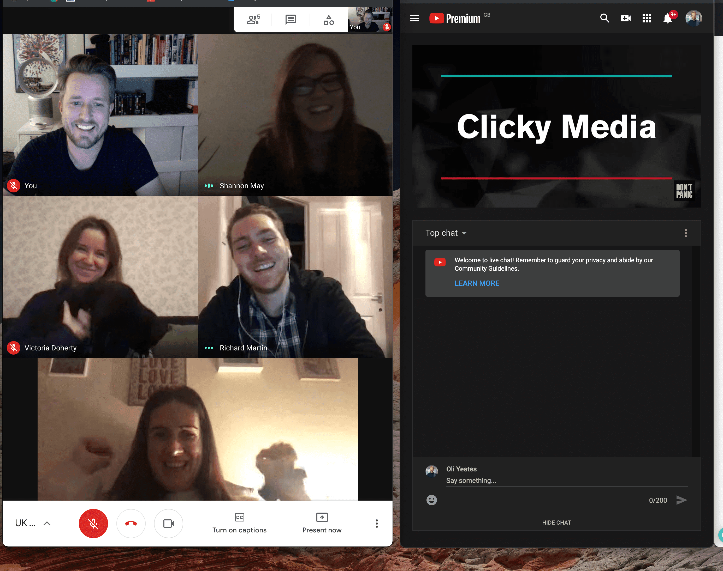Click the muted mic icon beside "You" label
Screen dimensions: 723x571
13,186
